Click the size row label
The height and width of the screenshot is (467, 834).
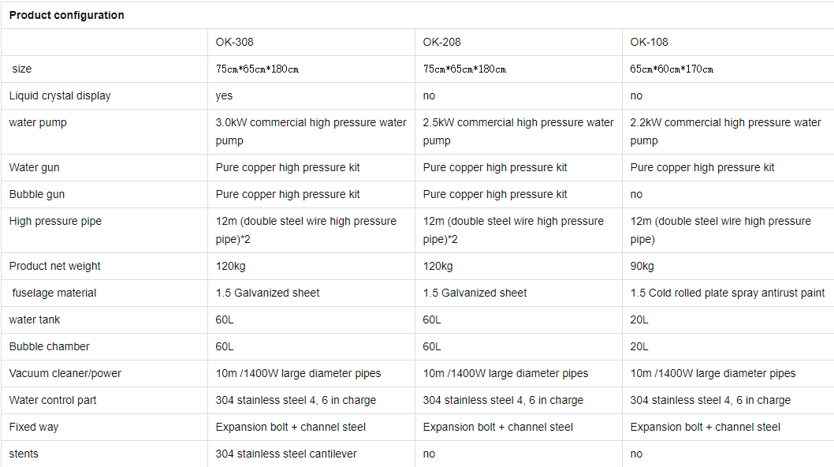point(22,69)
